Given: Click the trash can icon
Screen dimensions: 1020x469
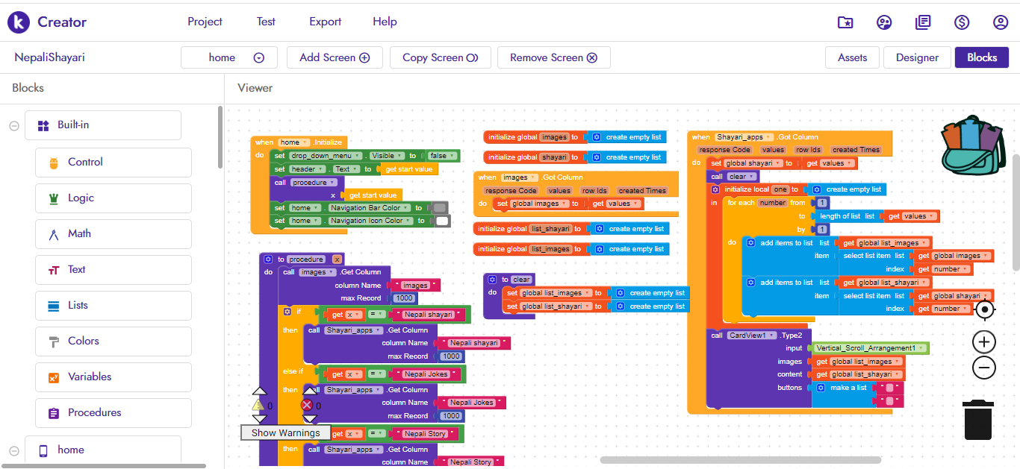Looking at the screenshot, I should pyautogui.click(x=977, y=420).
